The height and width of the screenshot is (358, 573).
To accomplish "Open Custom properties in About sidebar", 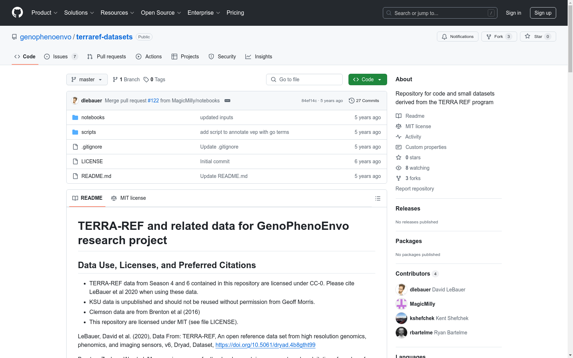I will point(421,147).
